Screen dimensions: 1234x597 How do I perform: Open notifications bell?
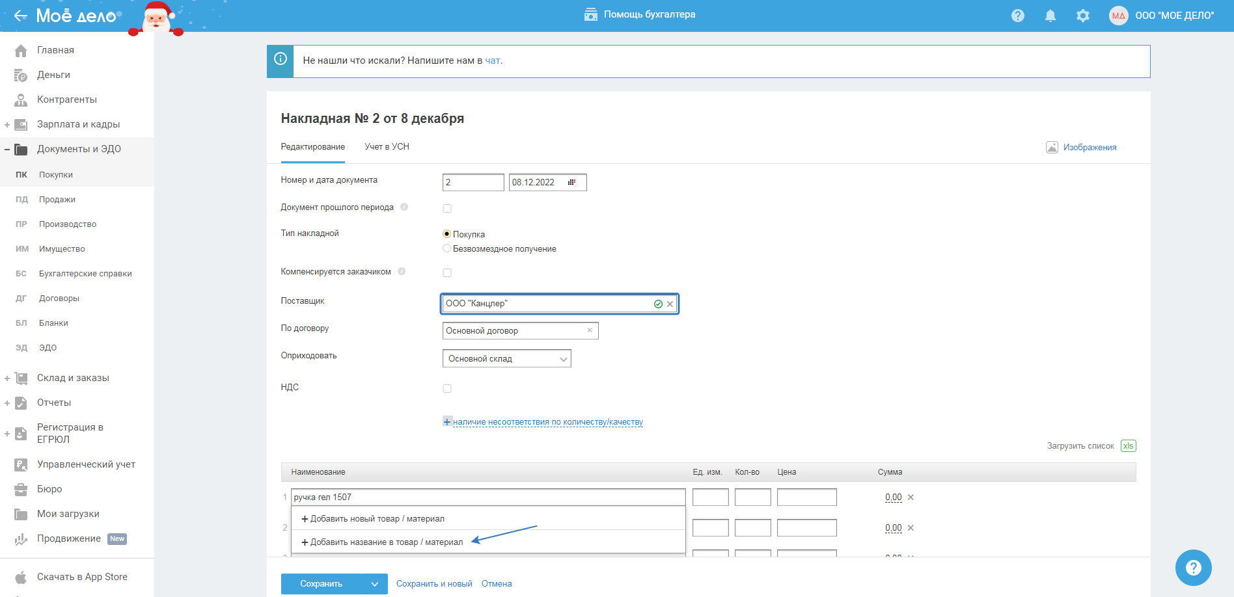pyautogui.click(x=1050, y=16)
